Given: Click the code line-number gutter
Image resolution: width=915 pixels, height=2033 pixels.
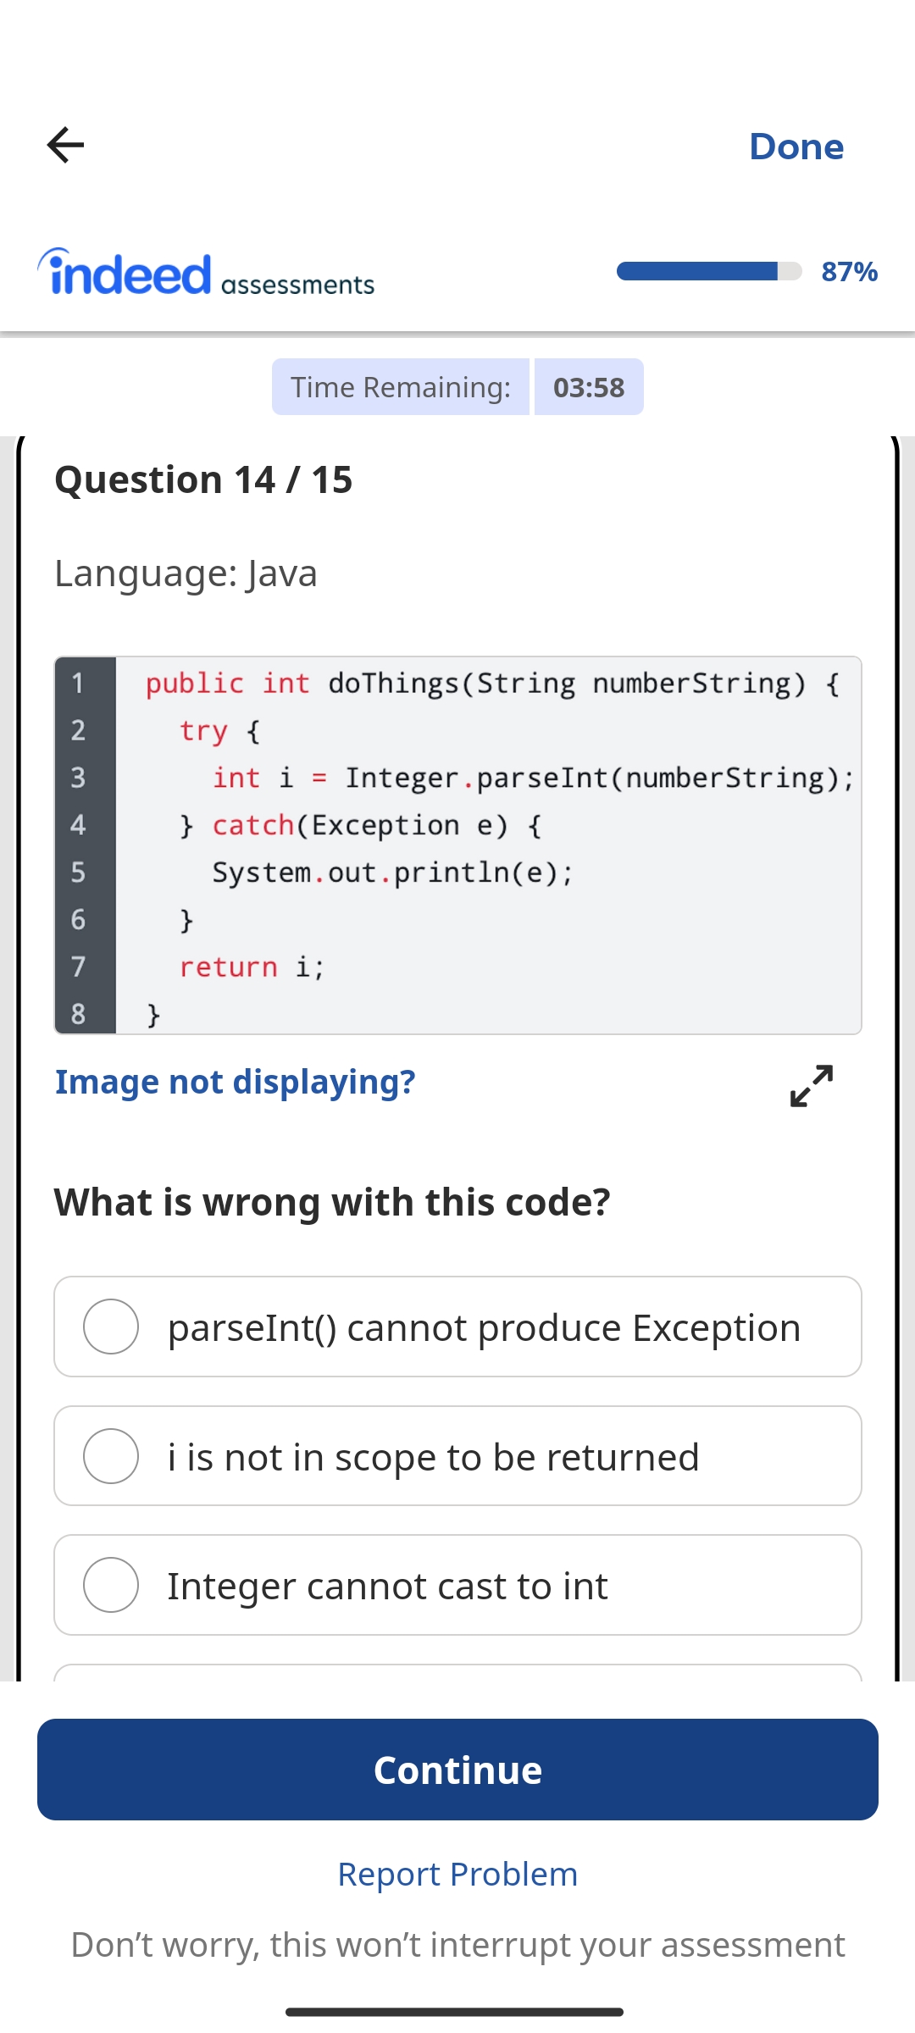Looking at the screenshot, I should [85, 845].
